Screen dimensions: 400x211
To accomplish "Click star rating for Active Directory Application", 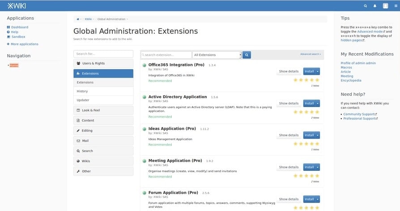I will click(x=306, y=112).
